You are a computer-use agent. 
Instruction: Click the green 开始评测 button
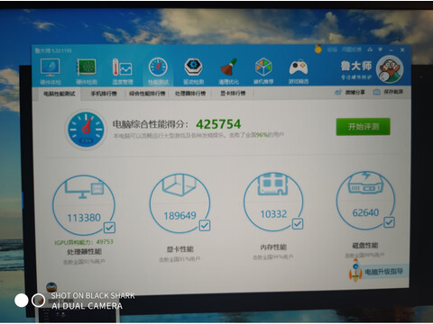(x=363, y=127)
